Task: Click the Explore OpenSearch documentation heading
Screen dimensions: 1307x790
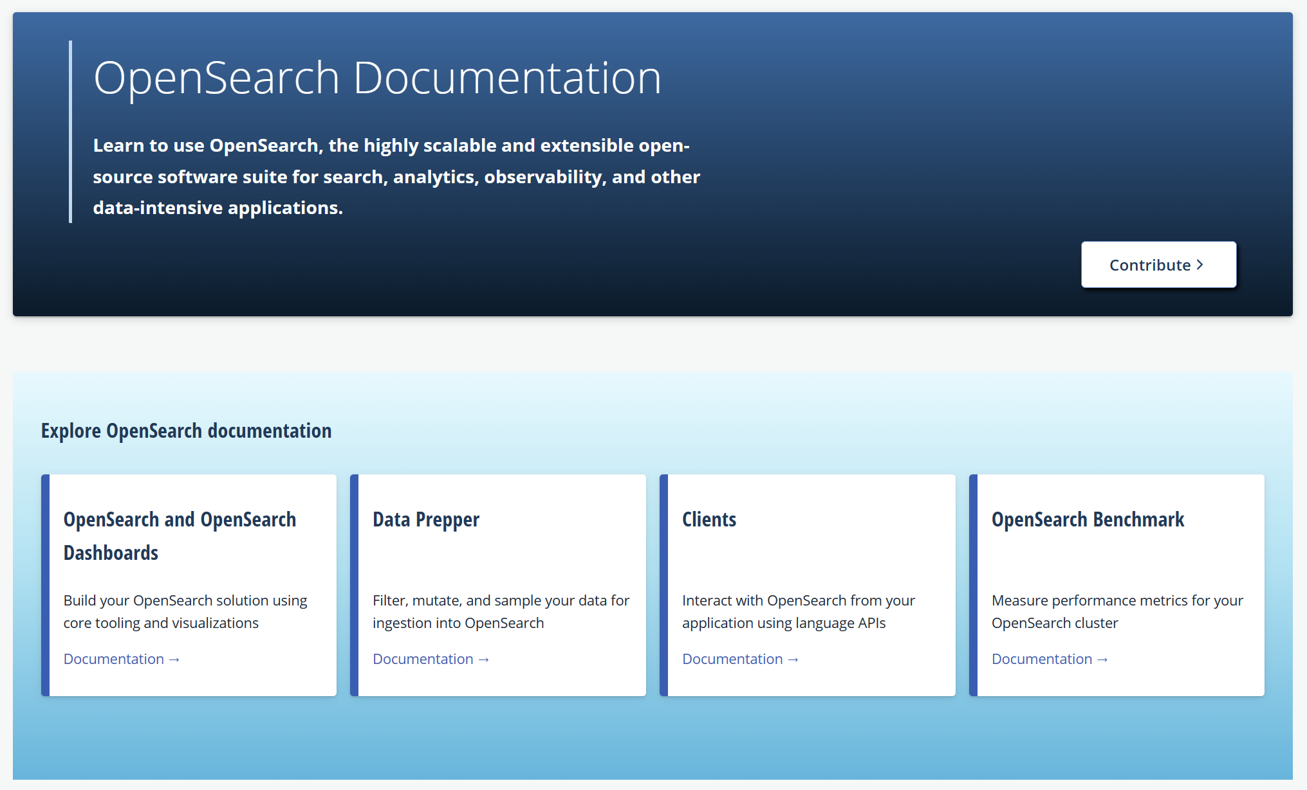Action: (187, 431)
